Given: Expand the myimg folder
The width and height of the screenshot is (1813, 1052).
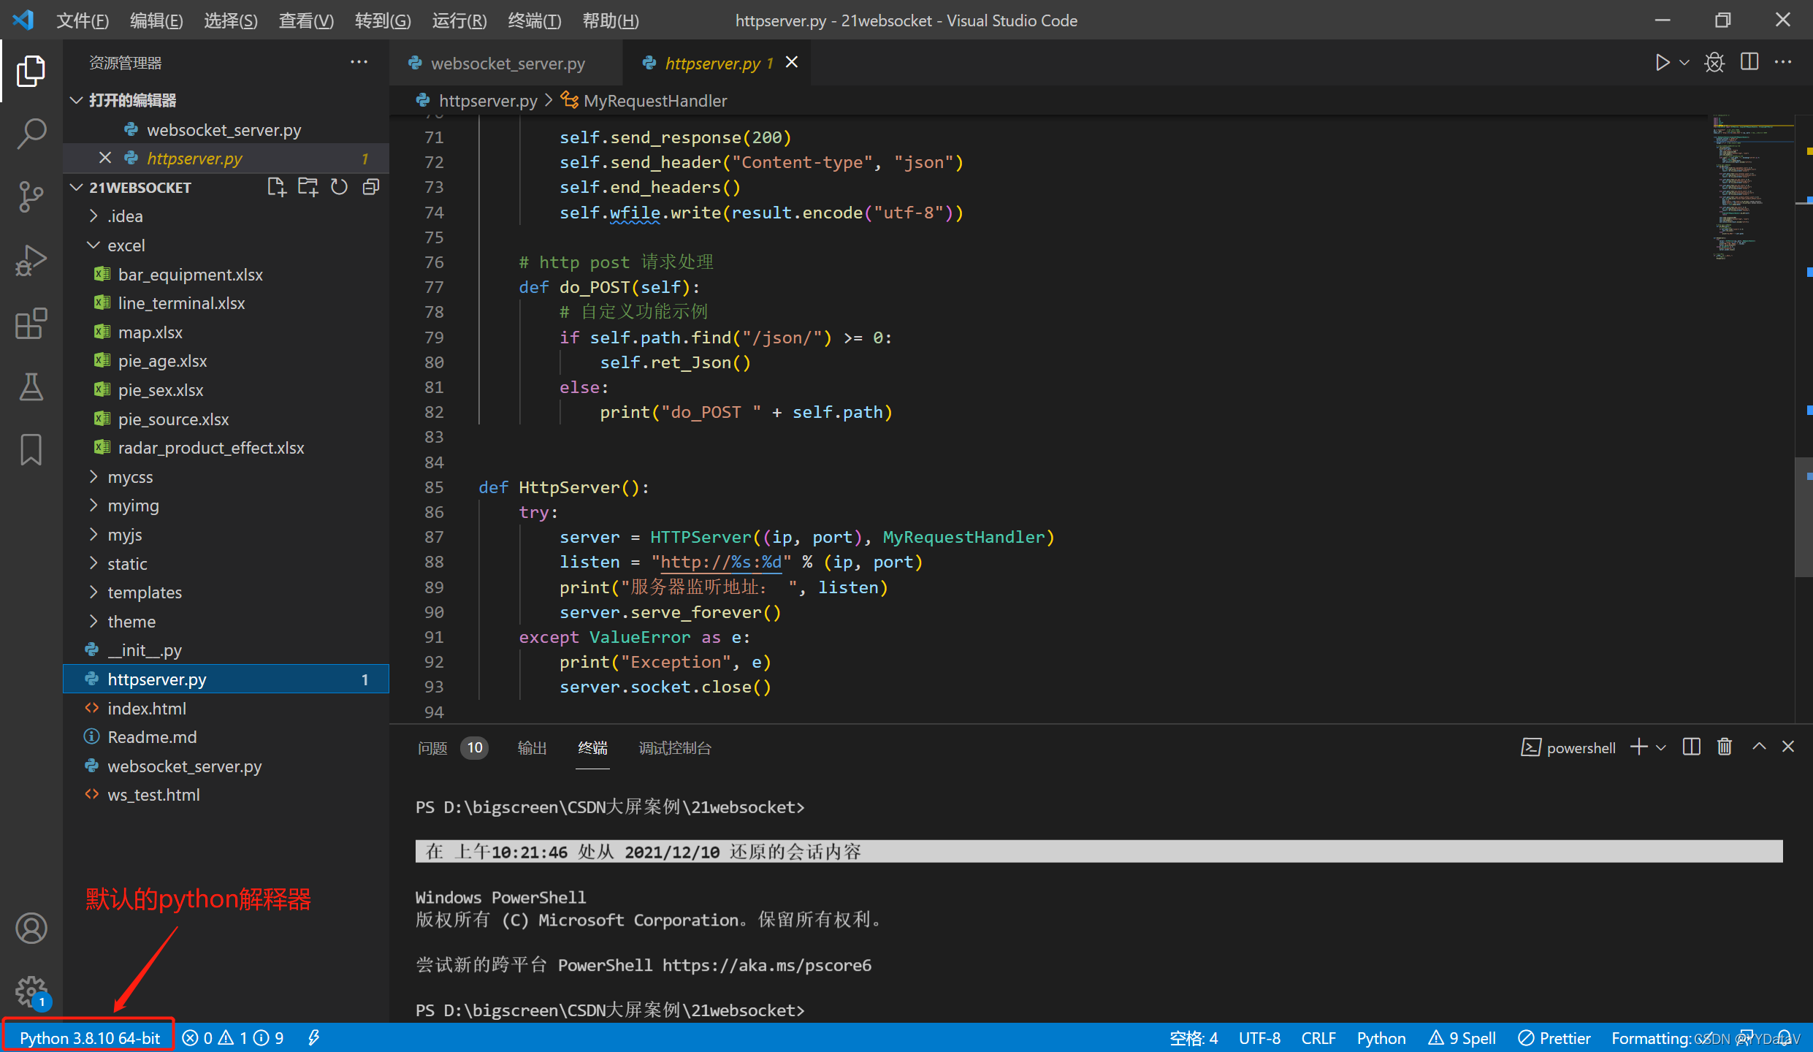Looking at the screenshot, I should coord(93,505).
